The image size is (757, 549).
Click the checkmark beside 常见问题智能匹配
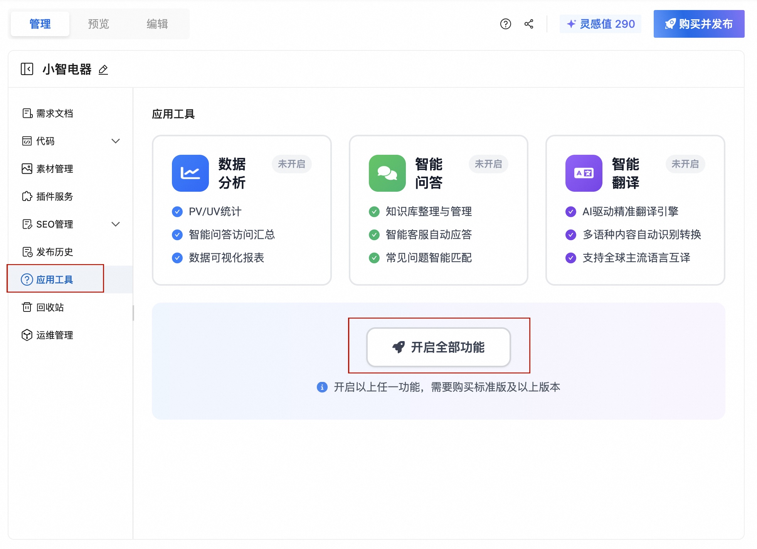(x=374, y=258)
